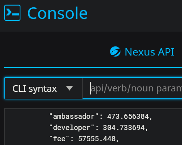Select the "fee": 57555.448 output line
The height and width of the screenshot is (145, 183).
(x=84, y=139)
